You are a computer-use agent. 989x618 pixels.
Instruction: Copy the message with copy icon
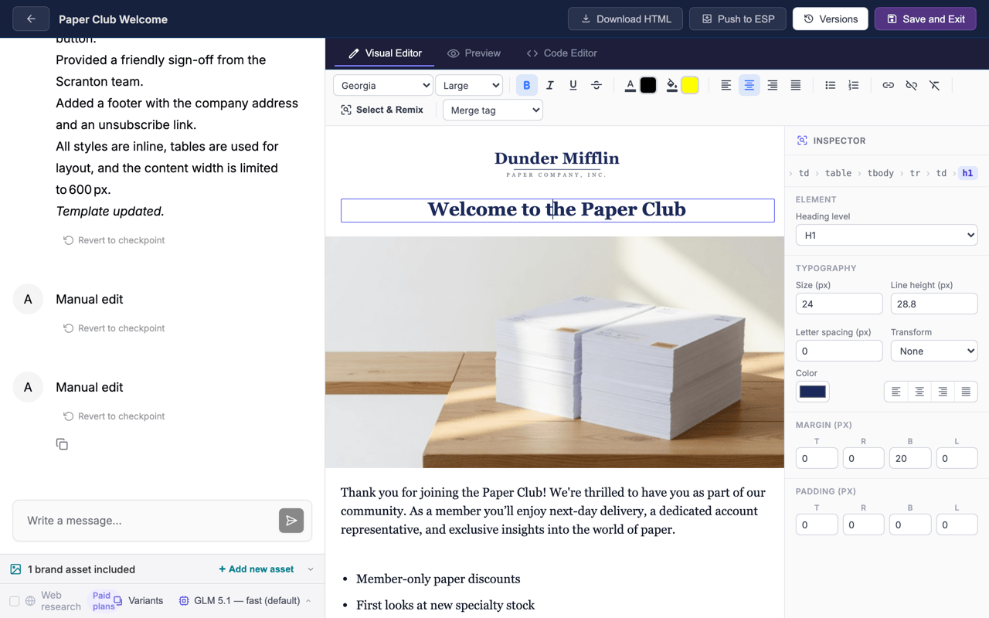pos(62,444)
